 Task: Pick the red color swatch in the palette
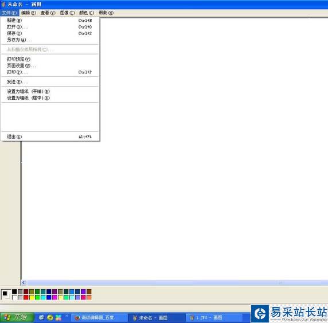(x=26, y=297)
